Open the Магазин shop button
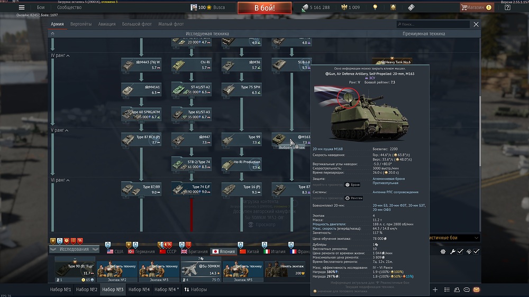The image size is (529, 297). click(x=477, y=7)
